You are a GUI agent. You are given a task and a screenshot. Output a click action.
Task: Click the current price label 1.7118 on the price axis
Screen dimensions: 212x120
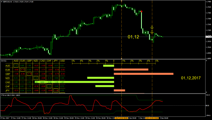(x=209, y=37)
